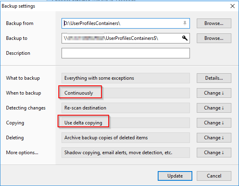Click the Everything with some exceptions field
The width and height of the screenshot is (239, 186).
(x=126, y=78)
